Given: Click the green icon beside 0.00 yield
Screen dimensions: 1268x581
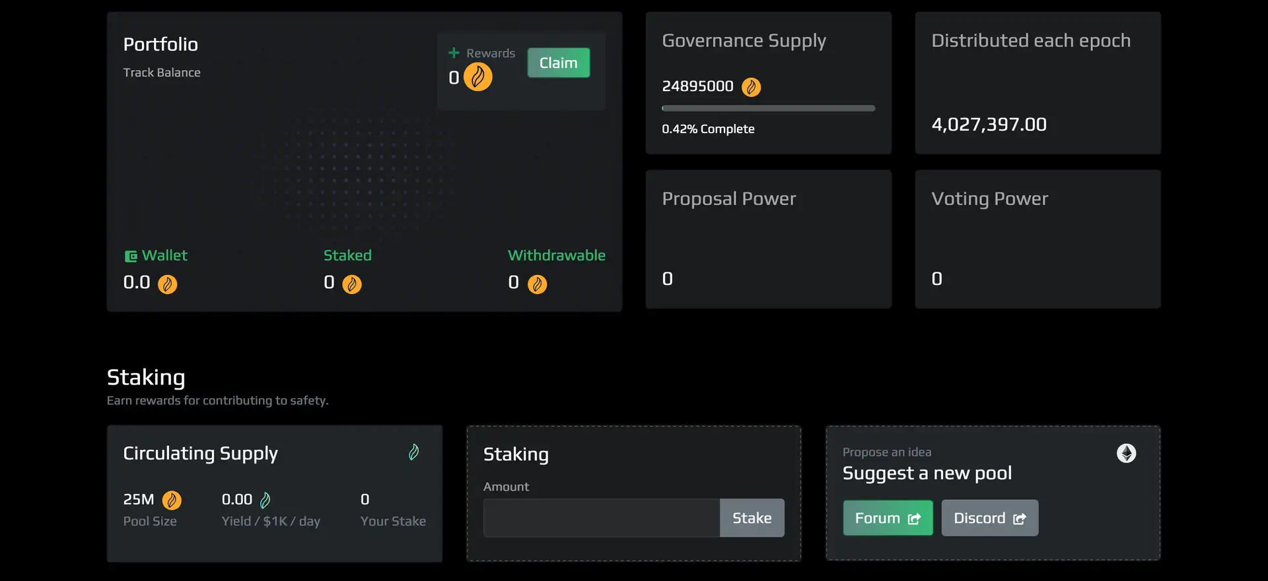Looking at the screenshot, I should coord(265,501).
